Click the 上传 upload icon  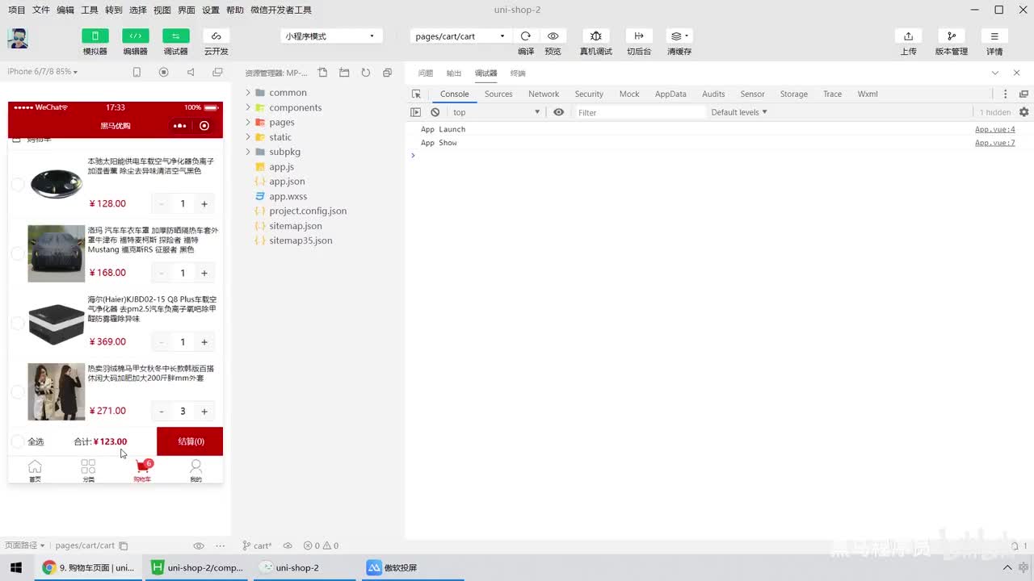click(x=909, y=36)
